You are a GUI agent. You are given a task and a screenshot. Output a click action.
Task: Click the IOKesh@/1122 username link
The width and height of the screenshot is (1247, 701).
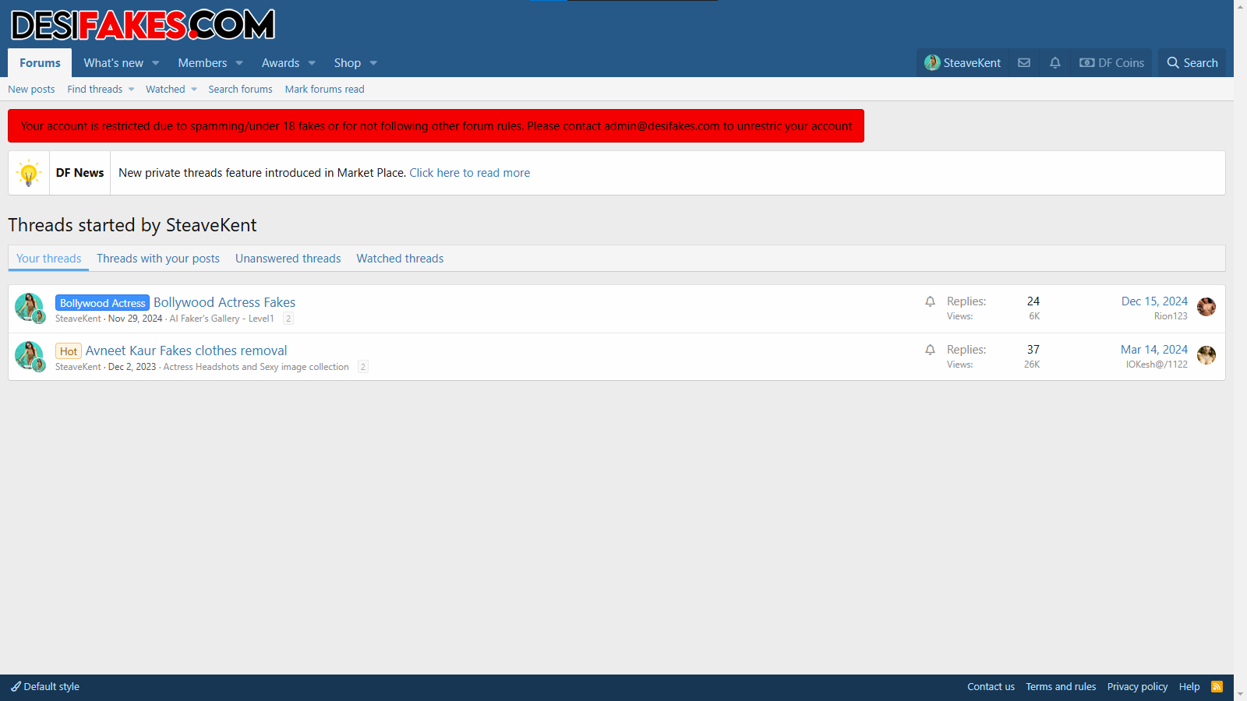(x=1157, y=365)
